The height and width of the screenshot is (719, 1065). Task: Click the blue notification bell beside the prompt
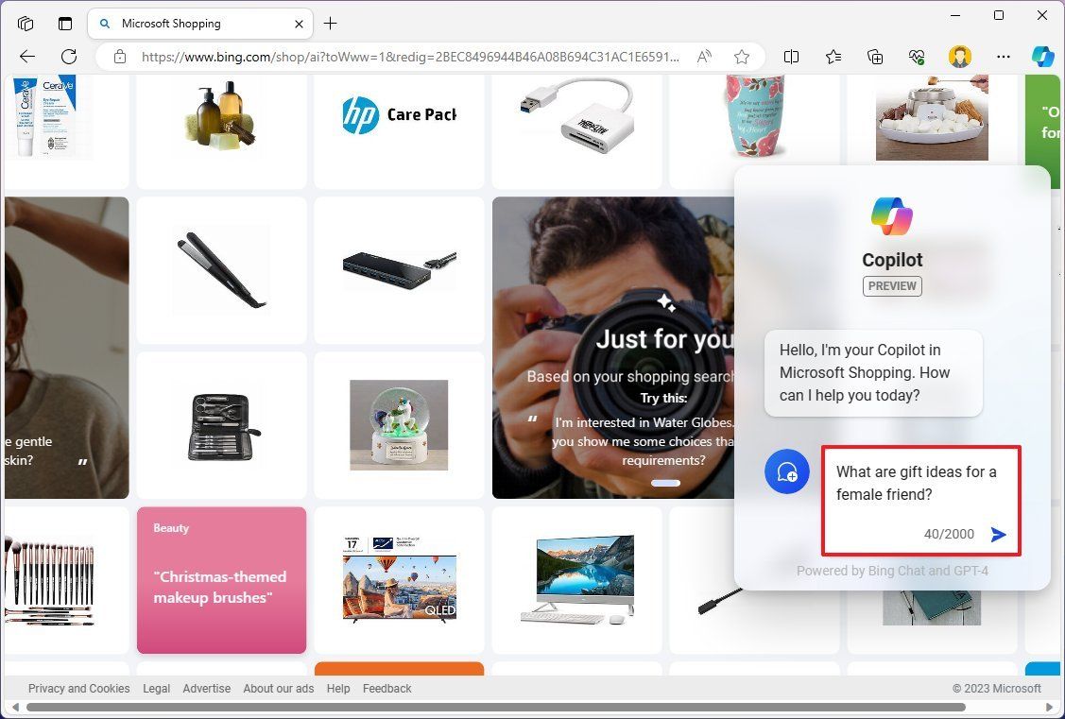point(787,471)
